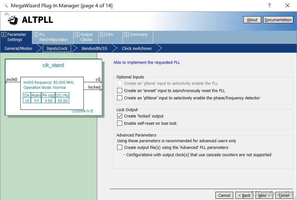Click the 0.00 phase table cell
This screenshot has height=200, width=297.
[x=49, y=101]
